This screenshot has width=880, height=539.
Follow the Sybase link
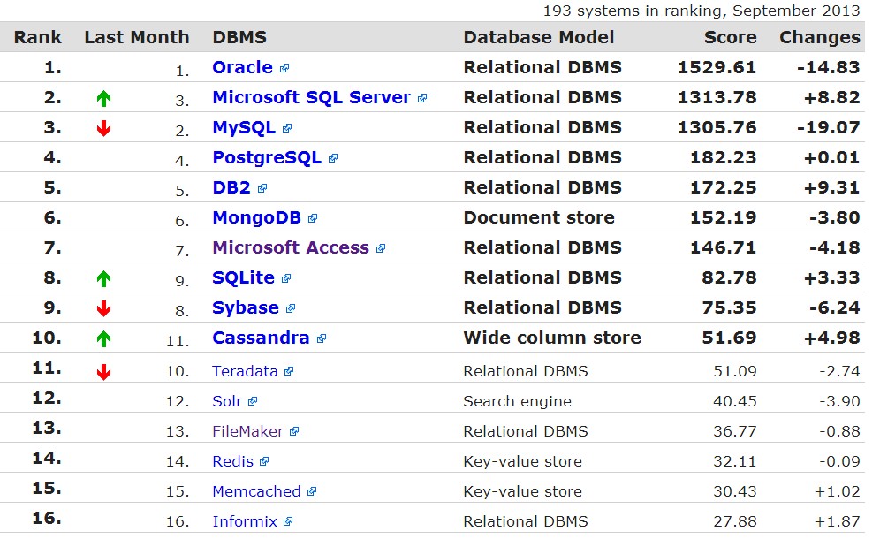[x=246, y=307]
